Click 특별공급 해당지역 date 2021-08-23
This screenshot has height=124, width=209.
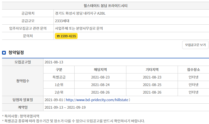coord(100,77)
